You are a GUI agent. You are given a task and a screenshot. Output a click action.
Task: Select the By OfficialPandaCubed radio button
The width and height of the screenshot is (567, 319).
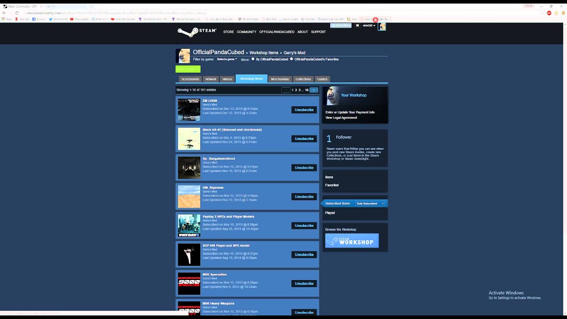253,59
